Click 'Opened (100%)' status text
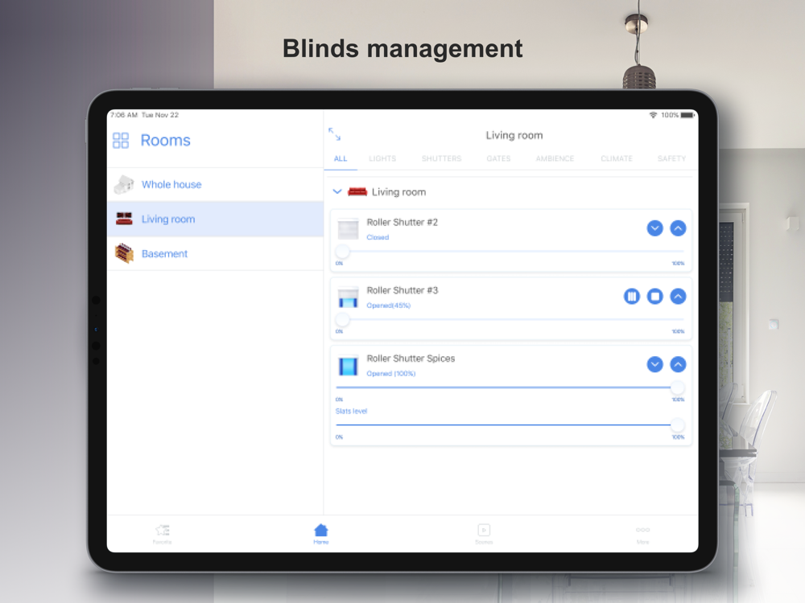Image resolution: width=805 pixels, height=603 pixels. (391, 374)
